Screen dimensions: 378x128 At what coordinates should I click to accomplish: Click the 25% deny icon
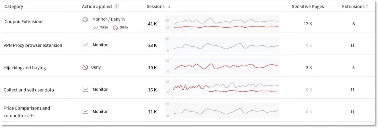tap(115, 28)
